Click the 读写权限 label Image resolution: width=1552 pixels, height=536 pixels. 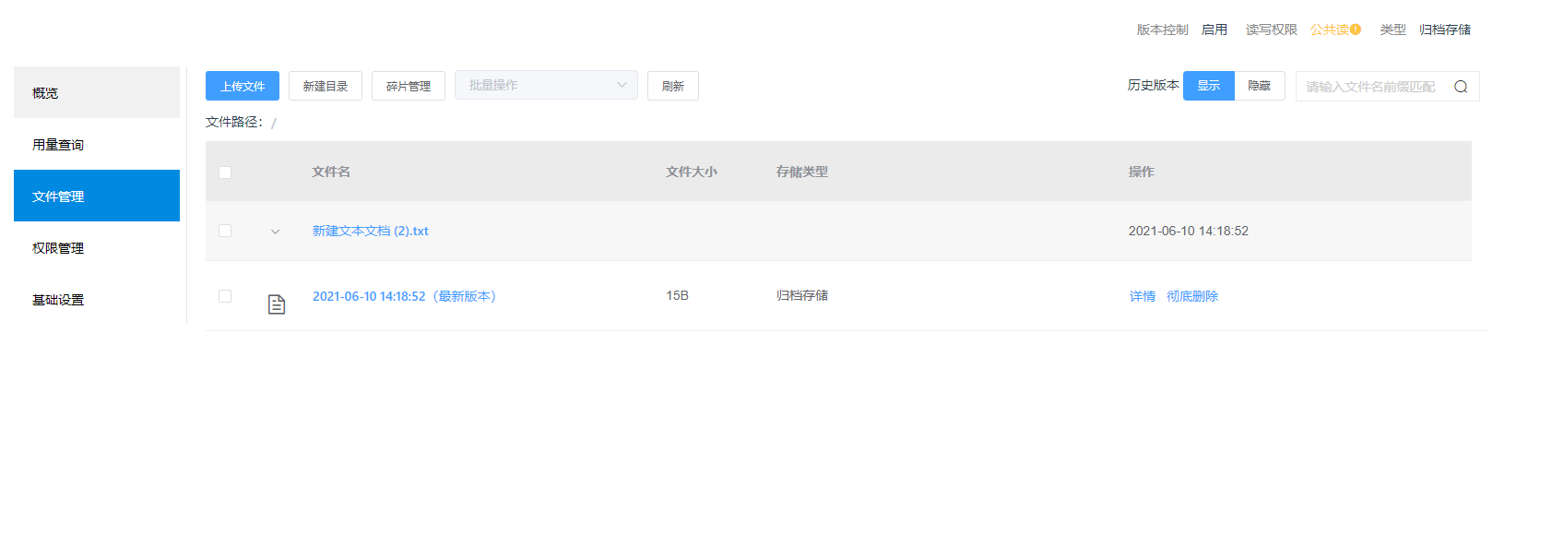pos(1272,30)
